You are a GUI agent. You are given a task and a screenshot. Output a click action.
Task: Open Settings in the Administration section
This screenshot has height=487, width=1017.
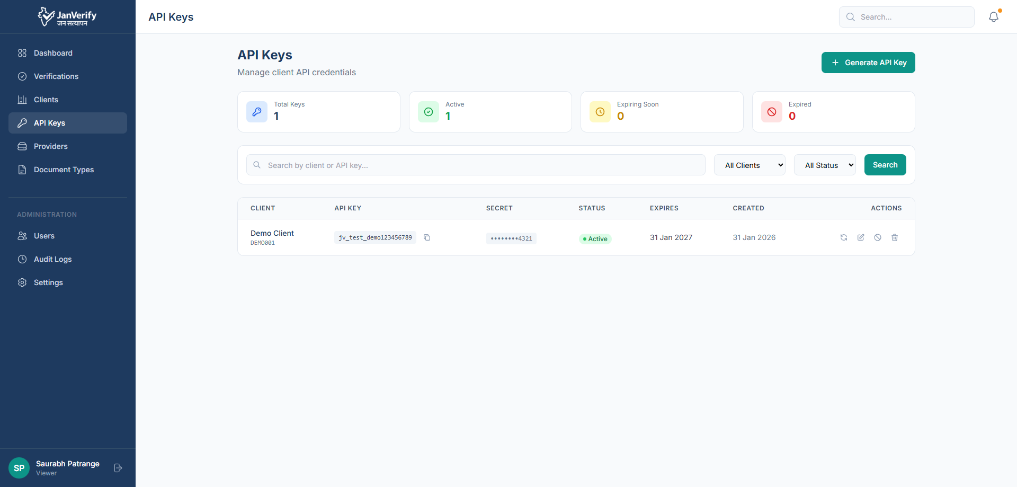tap(48, 282)
